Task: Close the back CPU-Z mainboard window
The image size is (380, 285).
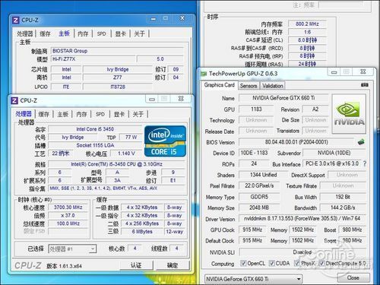Action: point(182,18)
